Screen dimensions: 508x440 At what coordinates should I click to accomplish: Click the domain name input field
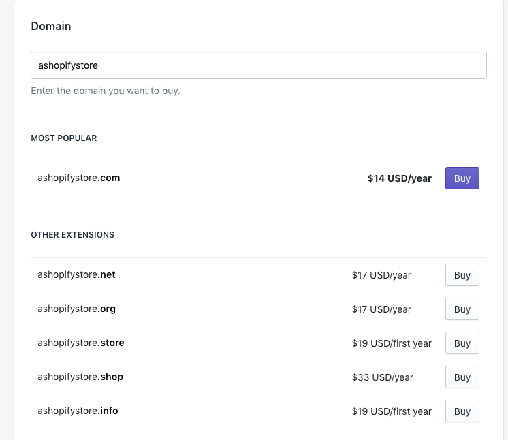coord(259,65)
